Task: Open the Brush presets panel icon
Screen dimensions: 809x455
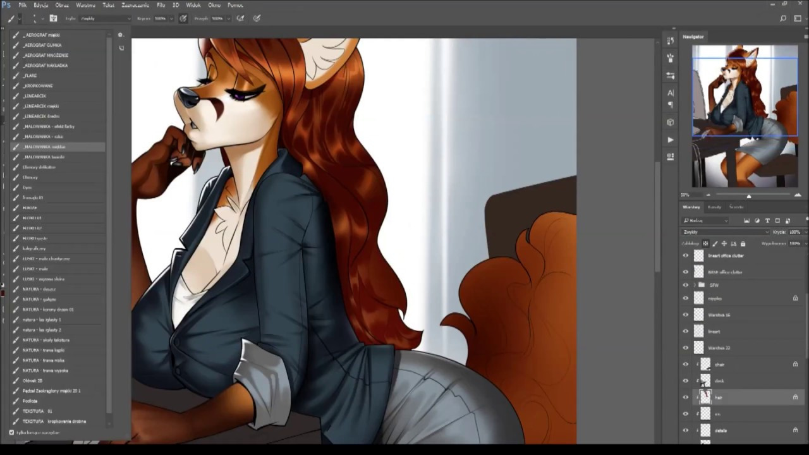Action: pyautogui.click(x=671, y=58)
